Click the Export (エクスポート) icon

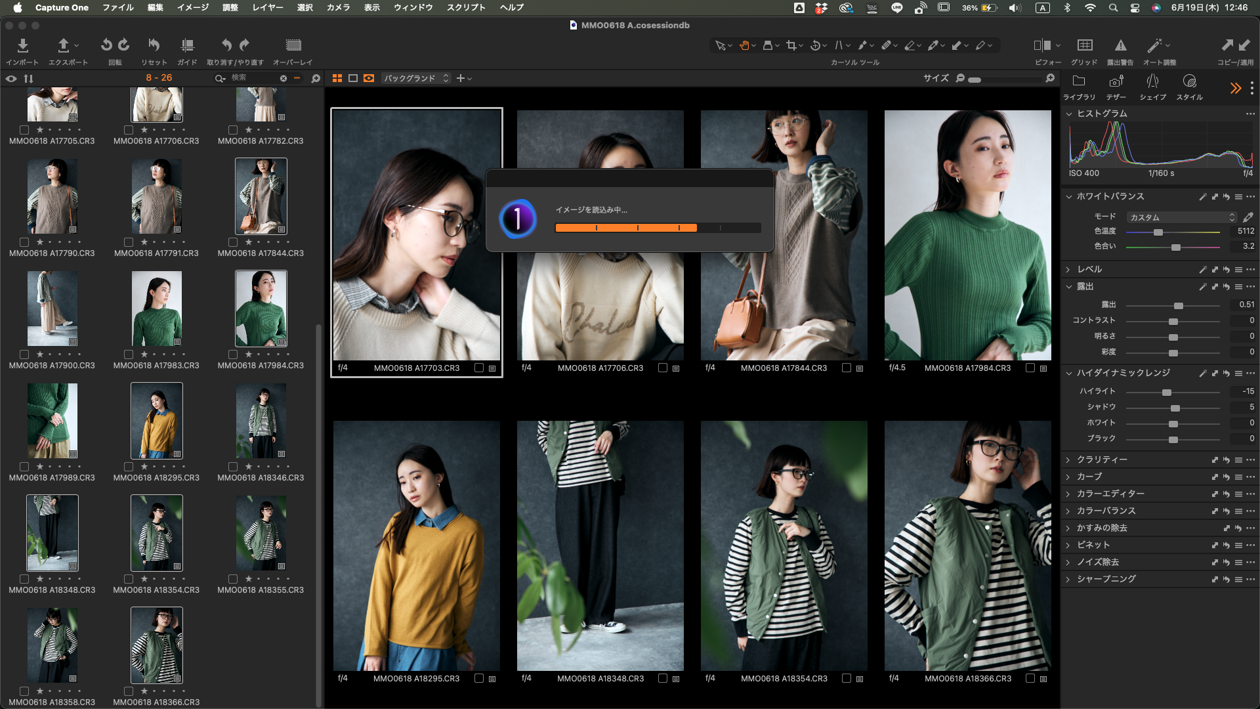(64, 45)
